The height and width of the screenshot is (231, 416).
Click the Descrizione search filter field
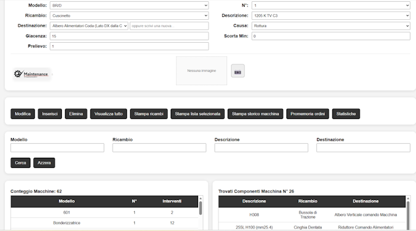coord(261,147)
